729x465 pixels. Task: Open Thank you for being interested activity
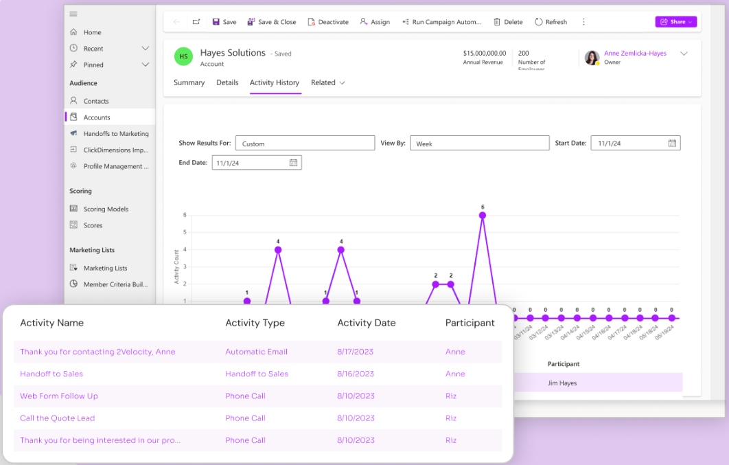(100, 440)
